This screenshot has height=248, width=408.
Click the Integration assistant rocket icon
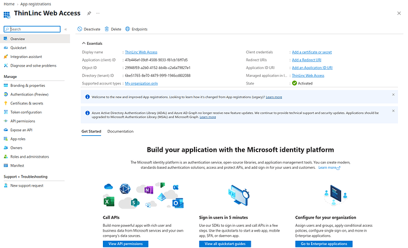5,57
